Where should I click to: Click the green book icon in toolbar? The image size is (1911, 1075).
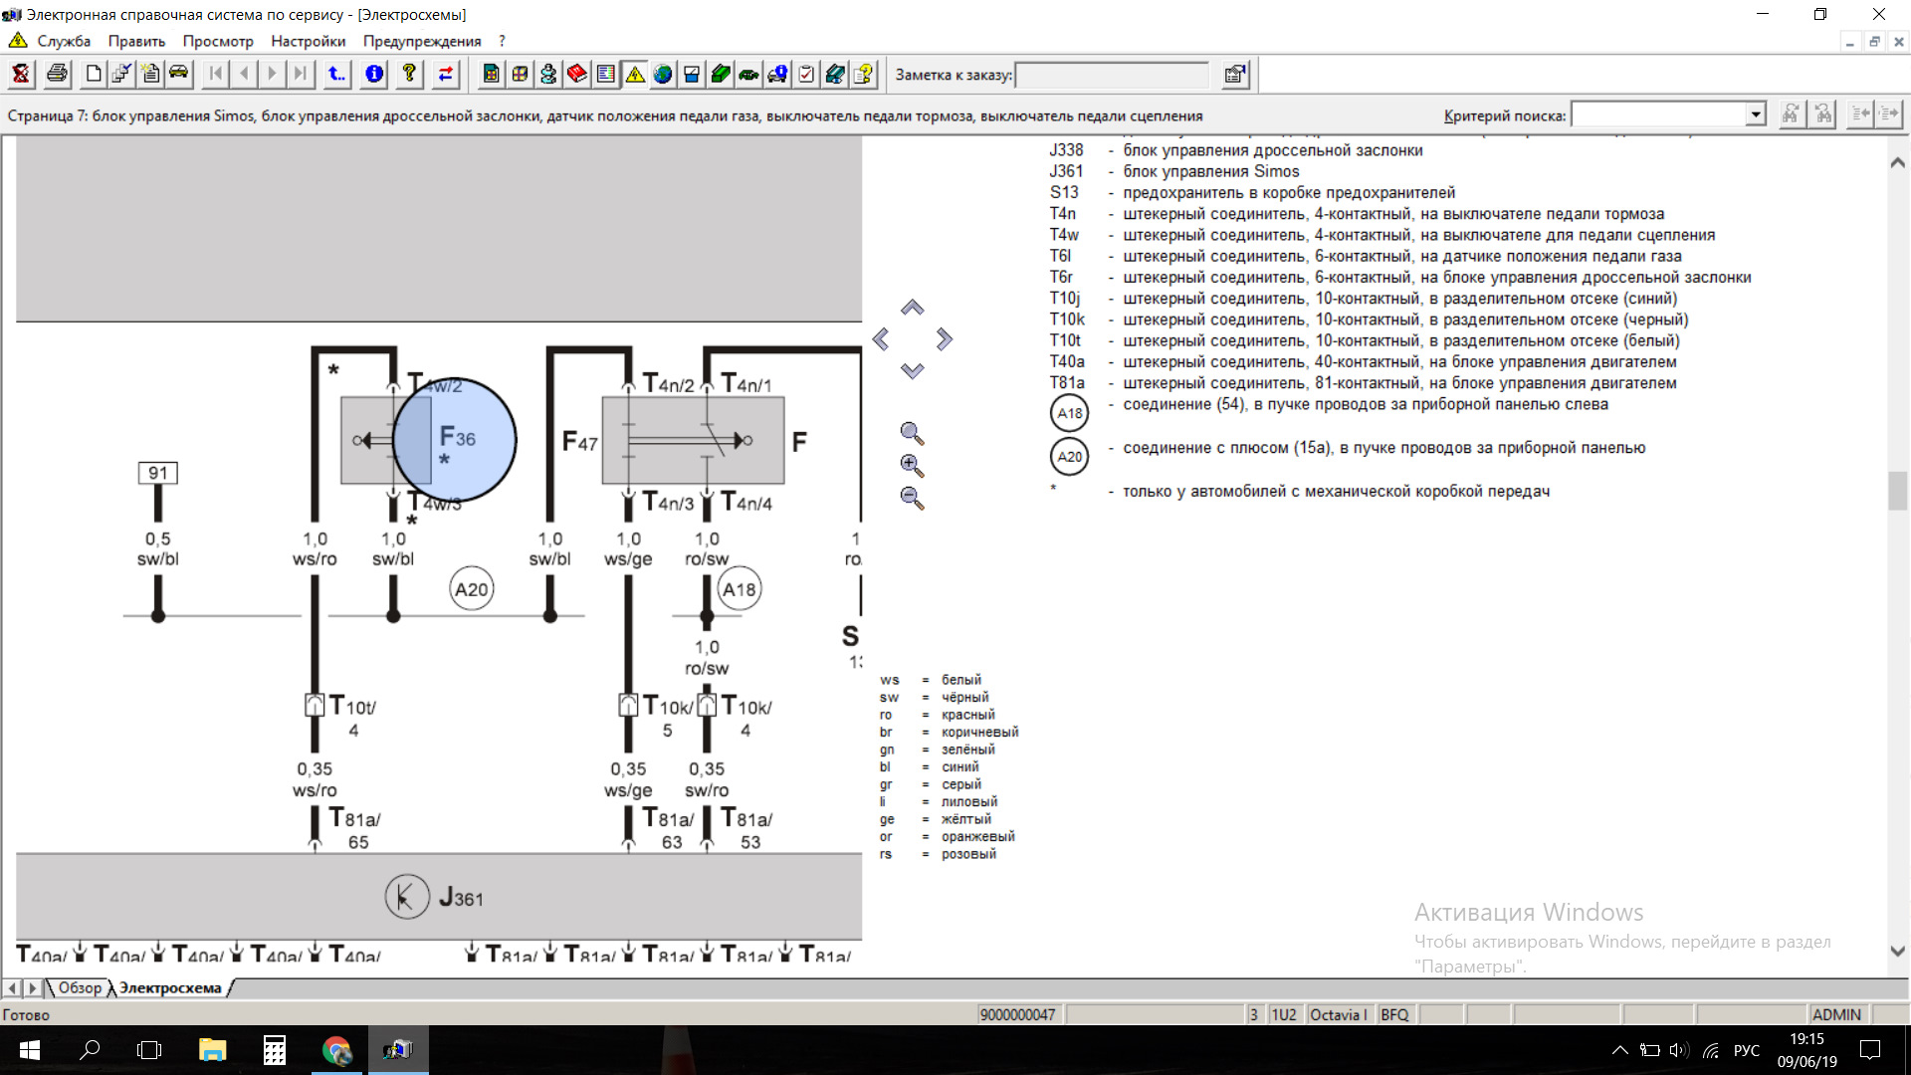(x=721, y=74)
